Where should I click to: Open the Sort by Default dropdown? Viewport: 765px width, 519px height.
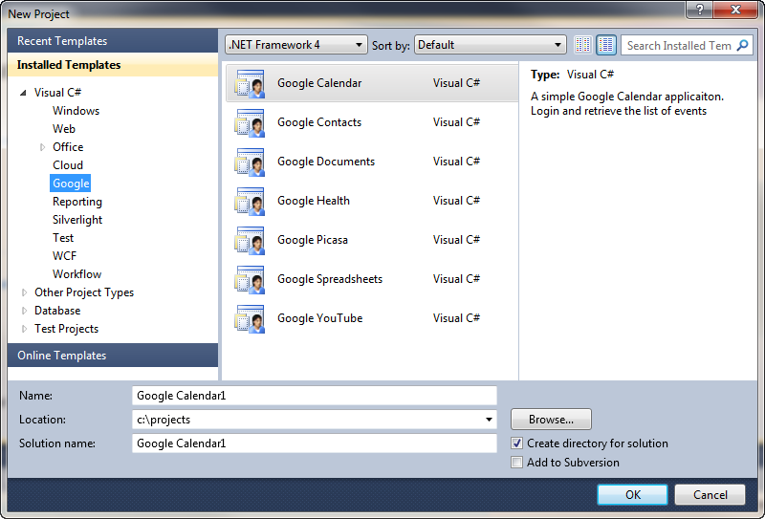coord(490,45)
